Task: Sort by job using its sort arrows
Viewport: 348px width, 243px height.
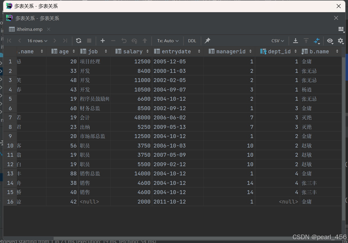Action: [106, 51]
